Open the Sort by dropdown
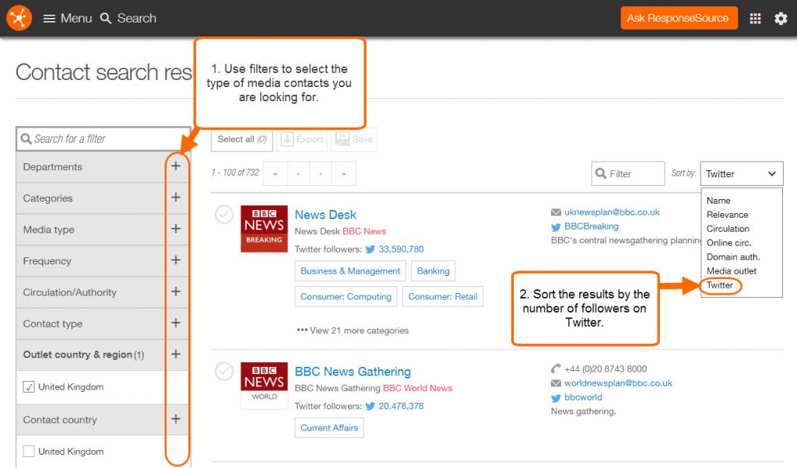 tap(742, 173)
